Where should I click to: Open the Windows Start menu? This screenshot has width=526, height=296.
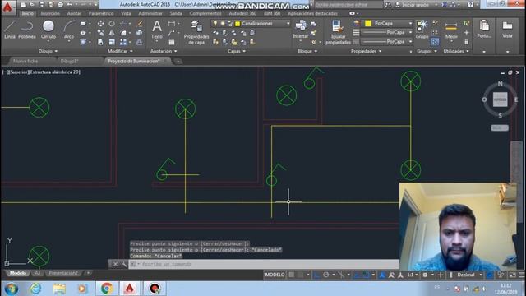(11, 289)
